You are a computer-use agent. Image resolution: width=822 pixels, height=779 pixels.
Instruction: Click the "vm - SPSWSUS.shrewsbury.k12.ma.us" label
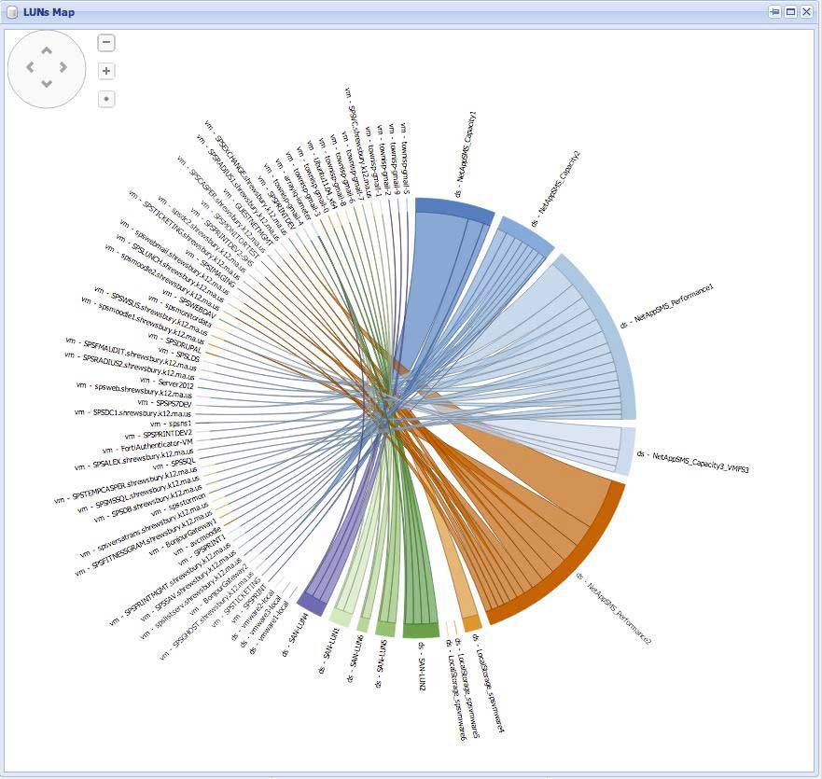[152, 313]
